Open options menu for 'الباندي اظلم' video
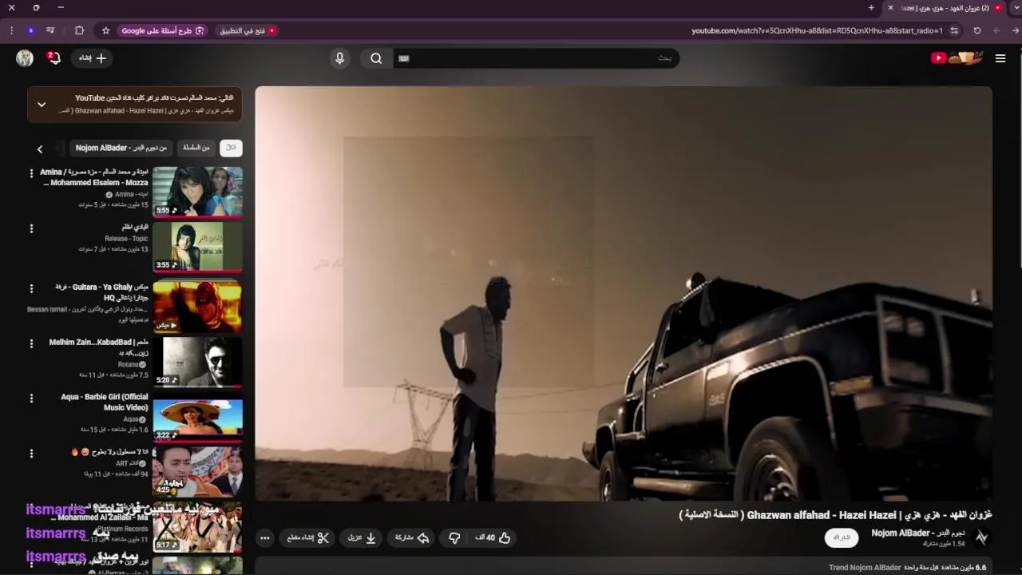The height and width of the screenshot is (575, 1022). point(31,228)
